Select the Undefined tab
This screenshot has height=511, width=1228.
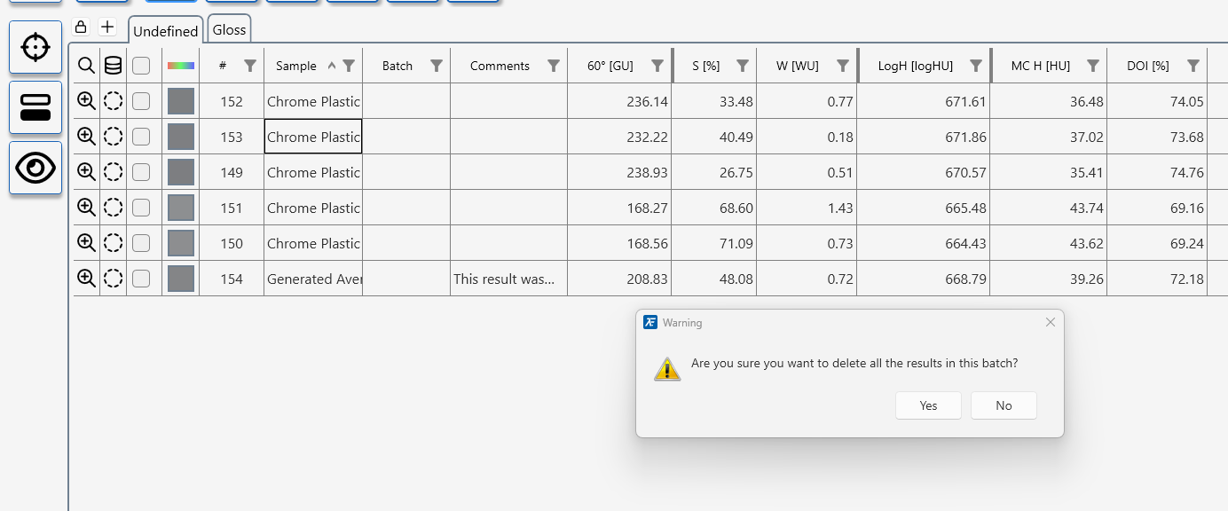tap(165, 31)
